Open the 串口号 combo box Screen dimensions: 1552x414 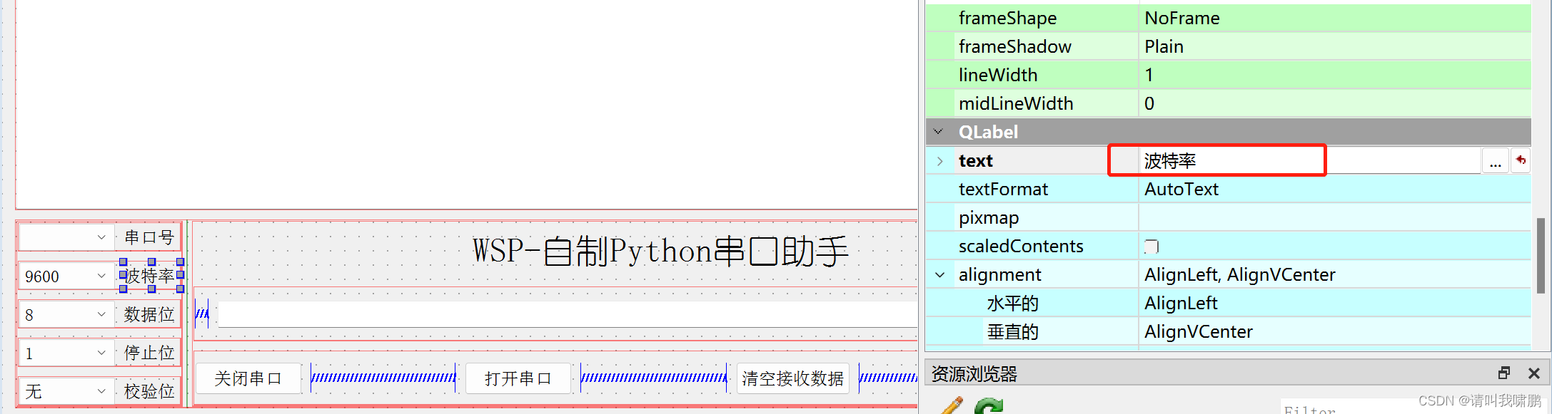pyautogui.click(x=66, y=237)
